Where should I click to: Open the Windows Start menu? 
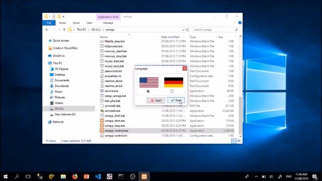click(x=6, y=176)
